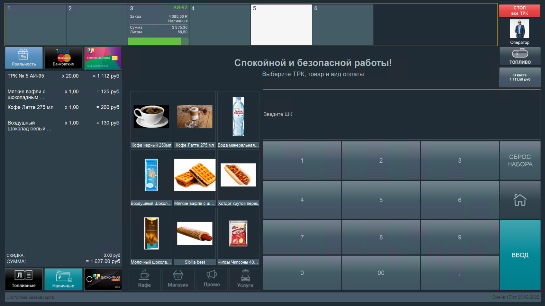Open the Услуги car services section

pyautogui.click(x=245, y=279)
